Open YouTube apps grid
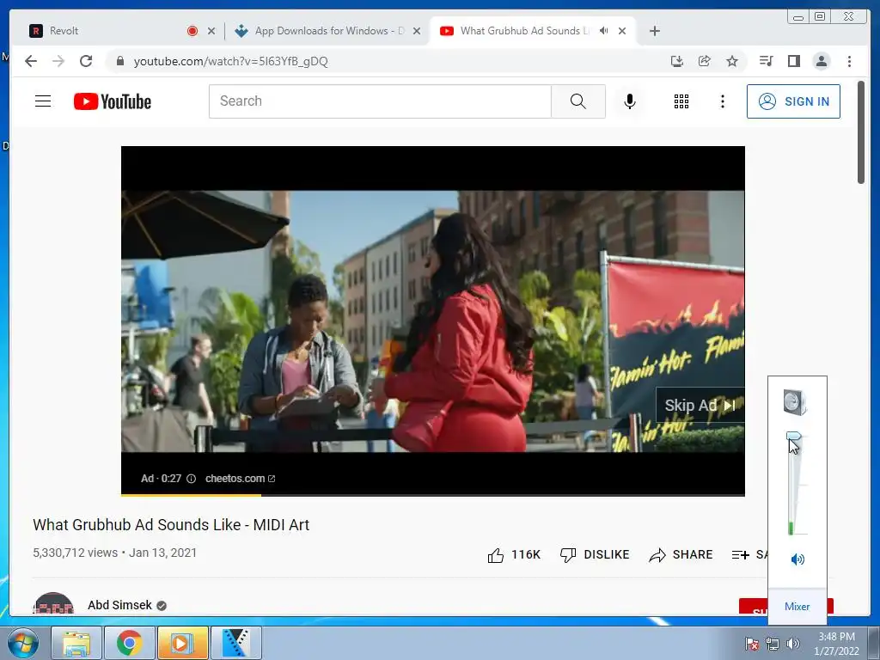This screenshot has height=660, width=880. coord(681,101)
